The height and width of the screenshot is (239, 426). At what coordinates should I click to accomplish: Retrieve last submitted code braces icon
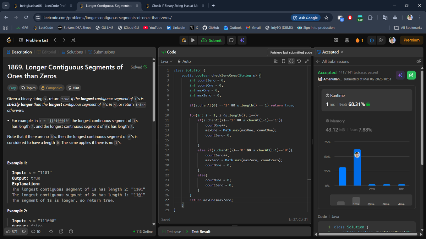291,61
